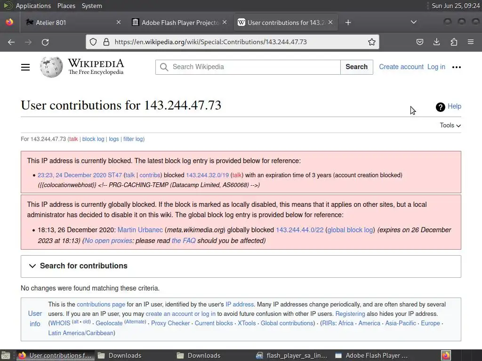
Task: Open the global block log link
Action: click(350, 230)
